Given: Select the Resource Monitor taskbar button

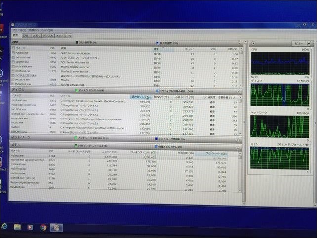Looking at the screenshot, I should click(56, 228).
